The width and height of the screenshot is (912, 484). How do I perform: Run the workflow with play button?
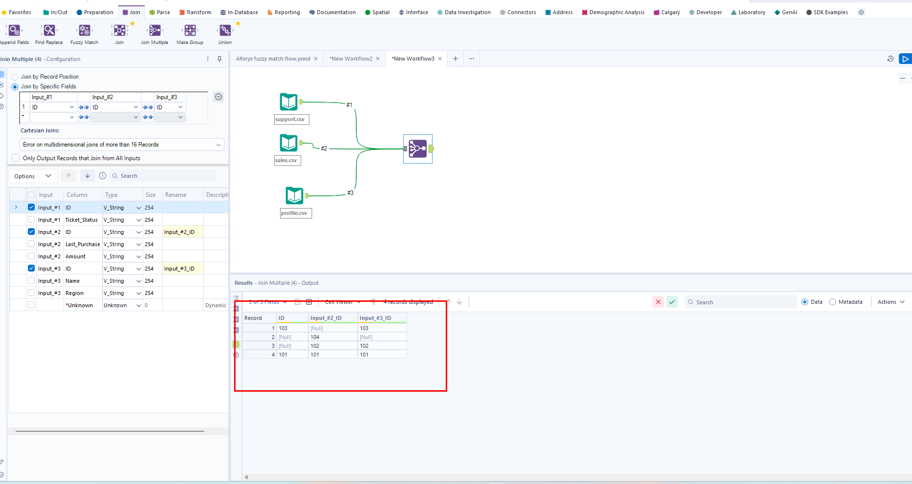click(905, 59)
